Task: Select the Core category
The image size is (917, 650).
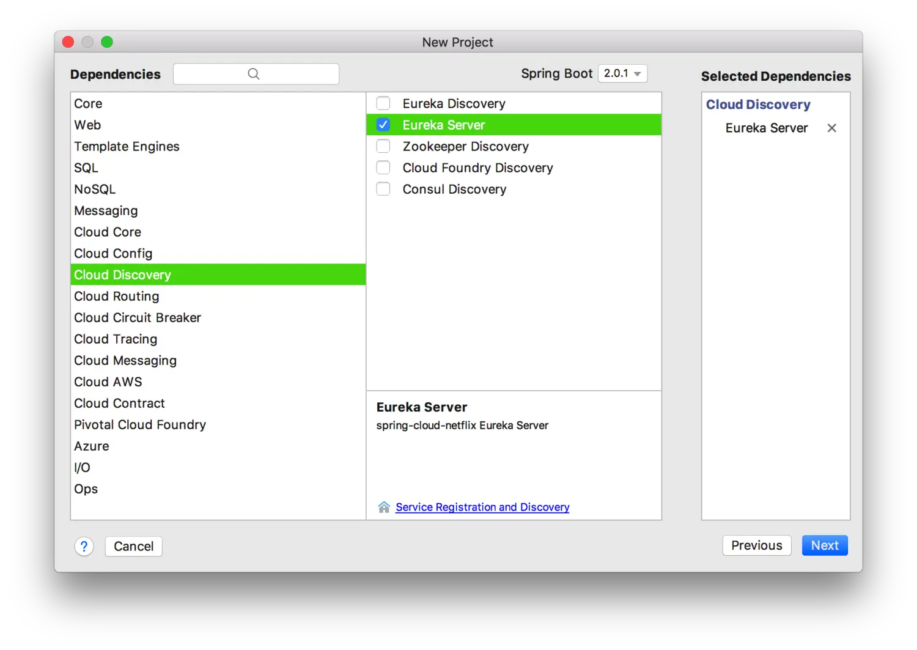Action: (218, 103)
